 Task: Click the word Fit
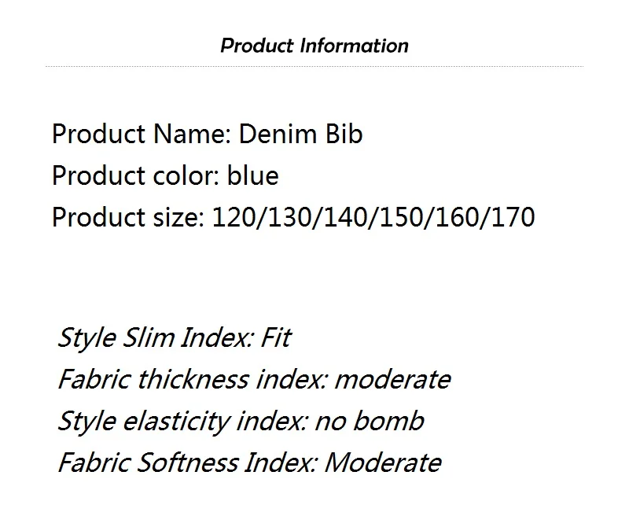(276, 337)
